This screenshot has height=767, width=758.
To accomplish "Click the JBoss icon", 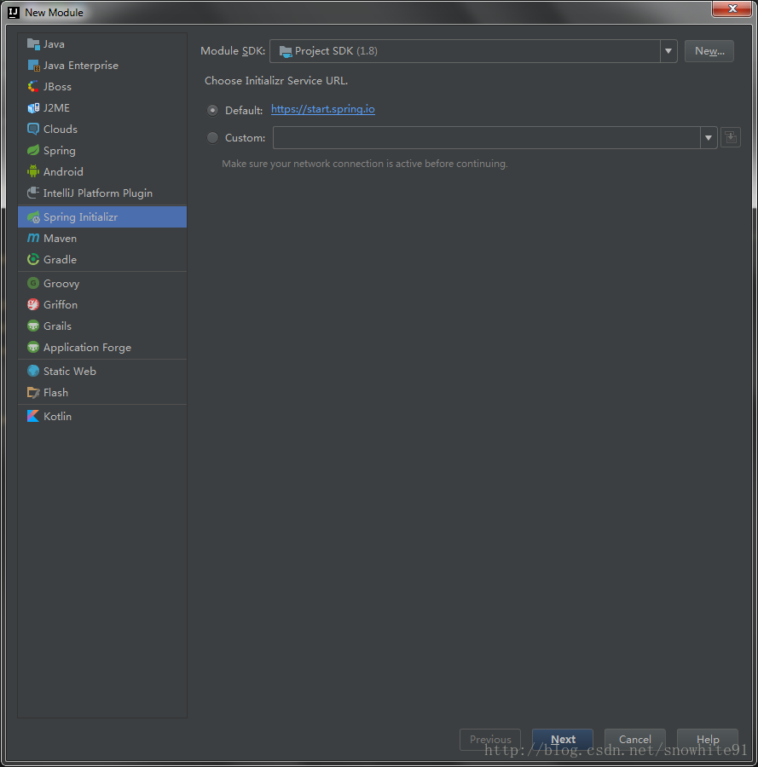I will click(x=33, y=87).
